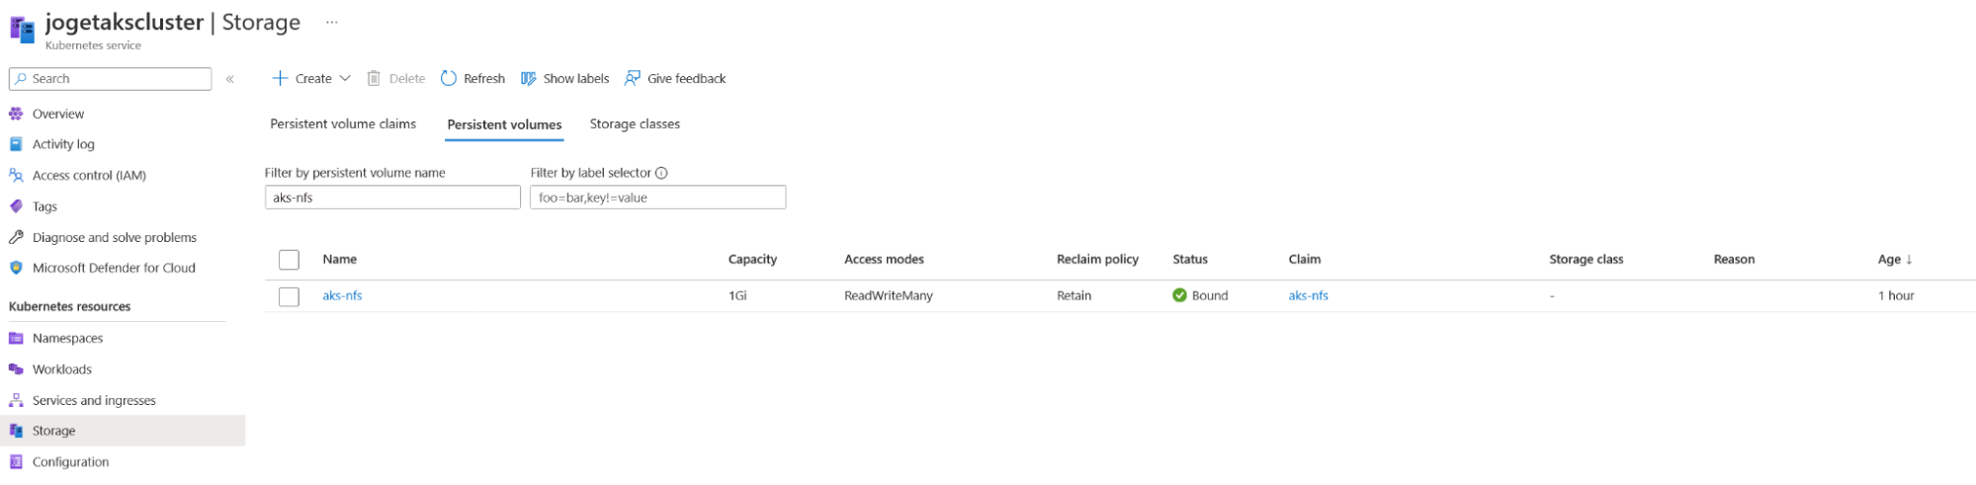Open Services and ingresses section

(x=94, y=400)
